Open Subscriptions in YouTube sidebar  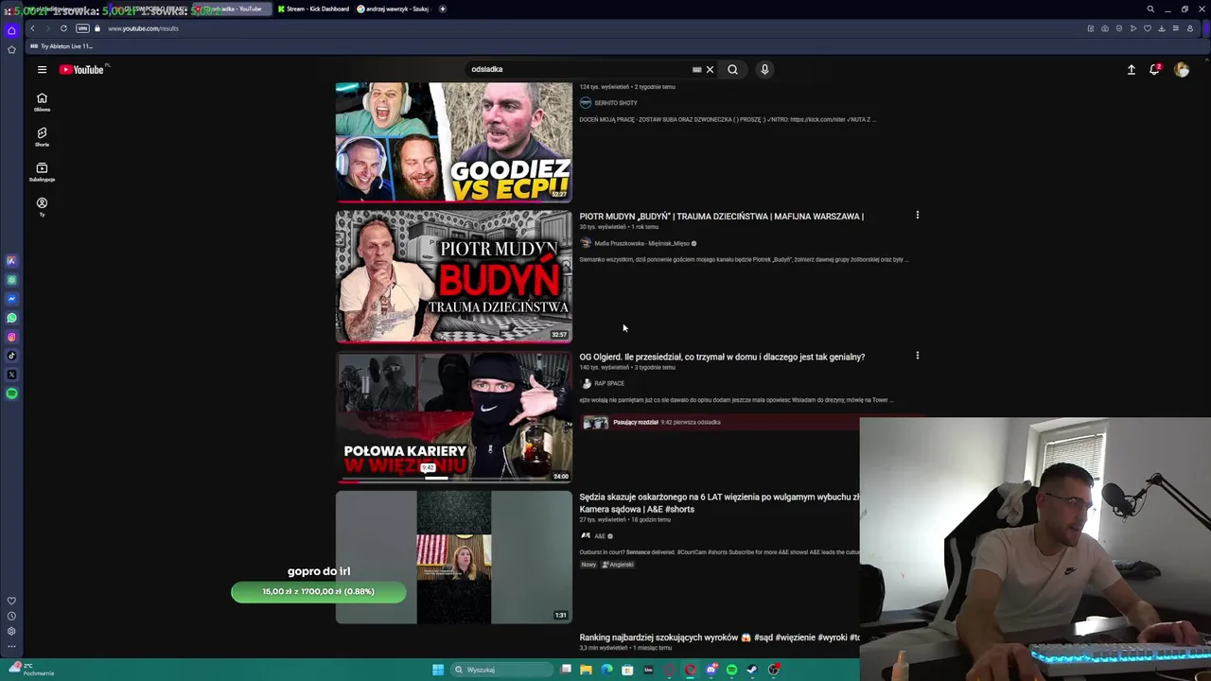[x=42, y=172]
